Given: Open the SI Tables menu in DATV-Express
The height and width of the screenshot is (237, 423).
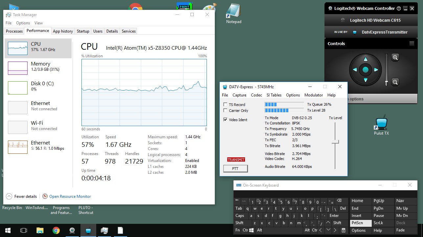Looking at the screenshot, I should pyautogui.click(x=274, y=95).
